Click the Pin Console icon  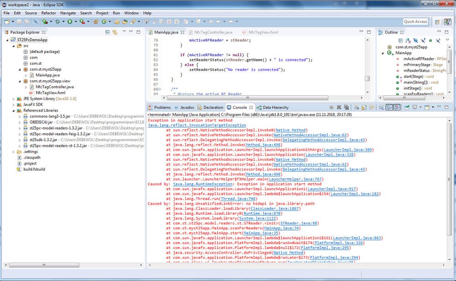407,107
